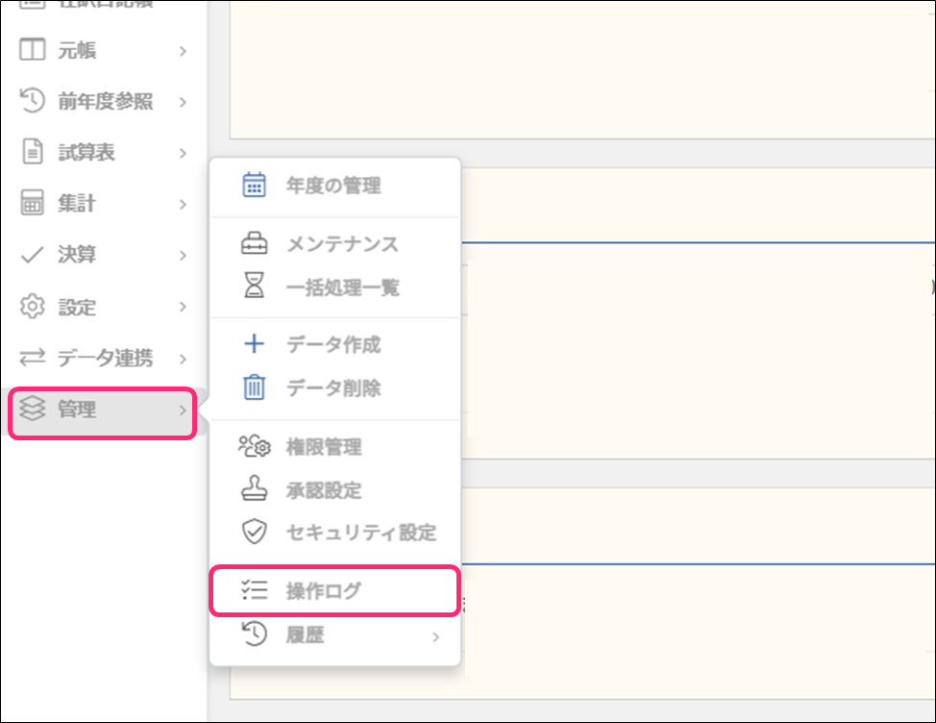This screenshot has width=936, height=723.
Task: Select the 決算 sidebar item
Action: click(x=76, y=256)
